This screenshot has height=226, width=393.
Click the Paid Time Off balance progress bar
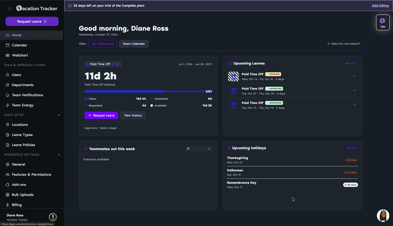point(148,91)
